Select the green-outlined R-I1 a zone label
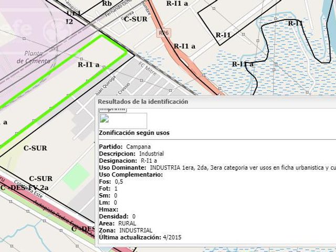The image size is (336, 252). pos(89,65)
